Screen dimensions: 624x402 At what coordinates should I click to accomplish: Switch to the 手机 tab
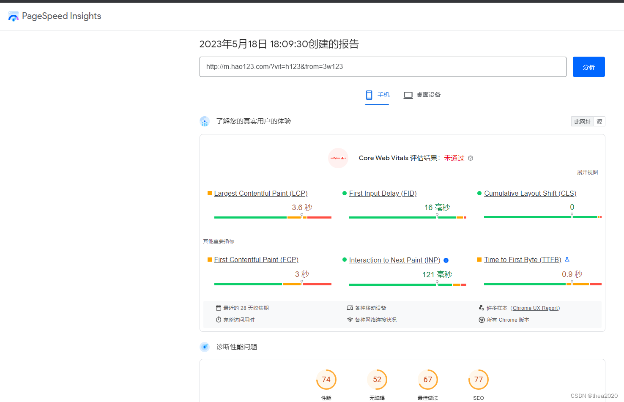(x=377, y=95)
